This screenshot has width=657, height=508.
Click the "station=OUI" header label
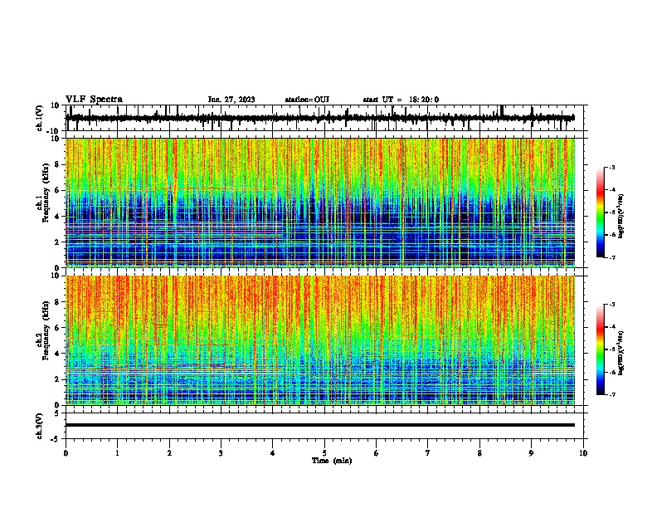pos(307,100)
